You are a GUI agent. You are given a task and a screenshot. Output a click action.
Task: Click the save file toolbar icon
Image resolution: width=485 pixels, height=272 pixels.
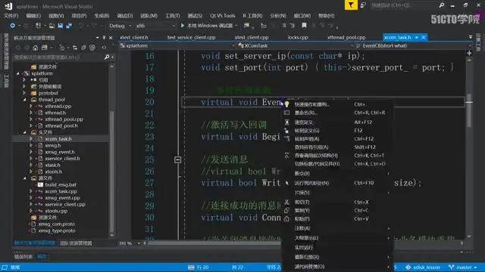click(61, 26)
